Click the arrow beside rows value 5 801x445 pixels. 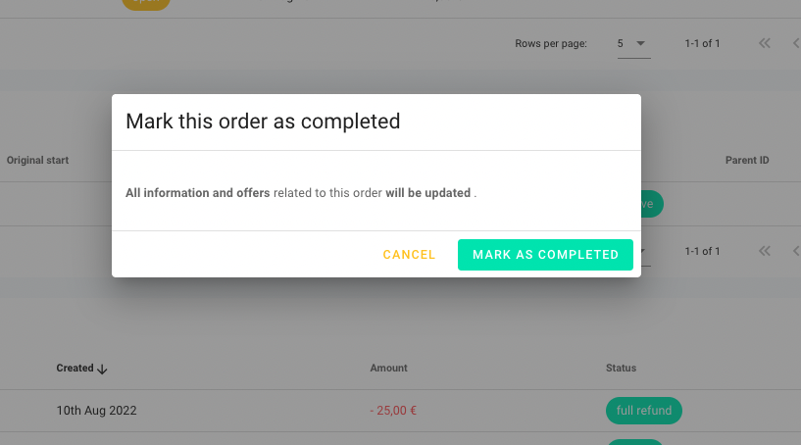tap(640, 43)
